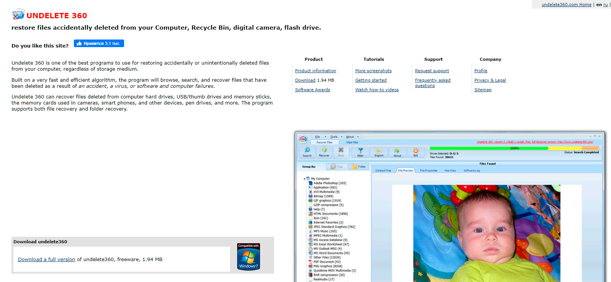
Task: Toggle Group By Folder button
Action: [359, 166]
